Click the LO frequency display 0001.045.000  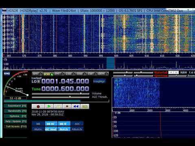(65, 81)
